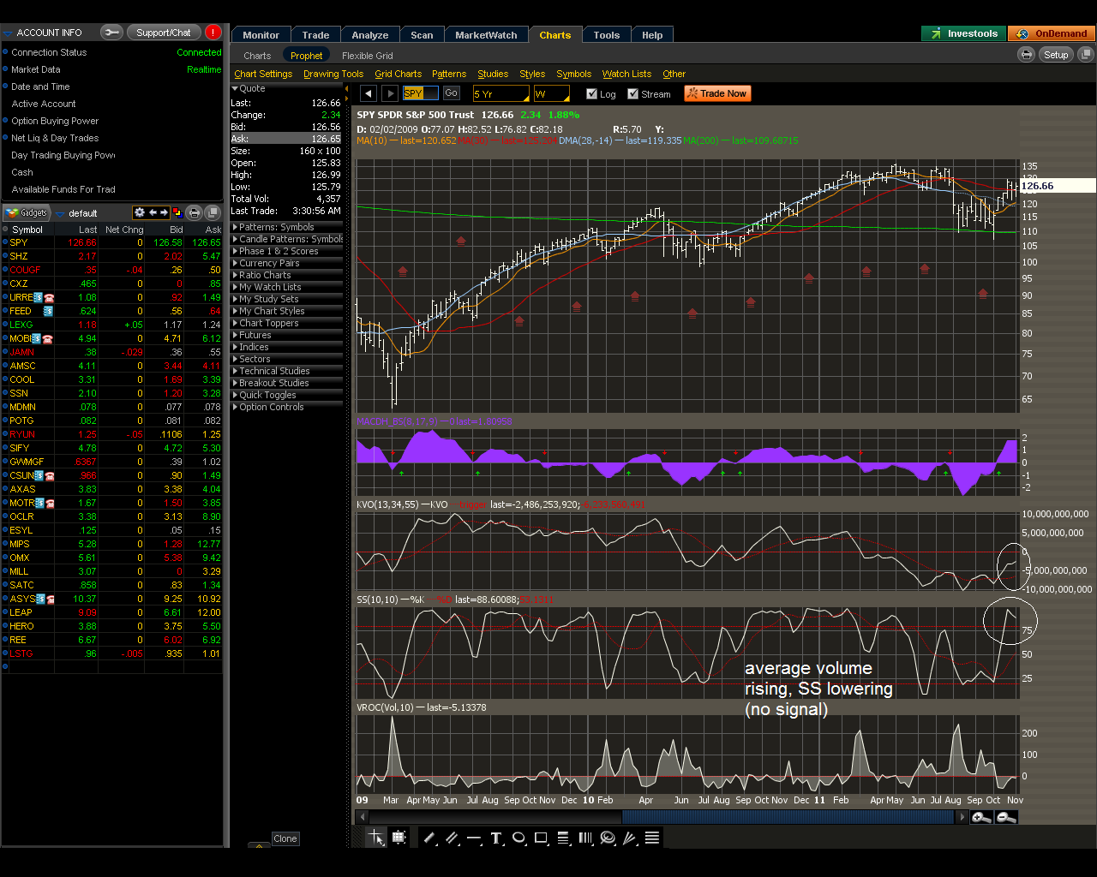Zoom in on the chart
Viewport: 1097px width, 877px height.
982,817
